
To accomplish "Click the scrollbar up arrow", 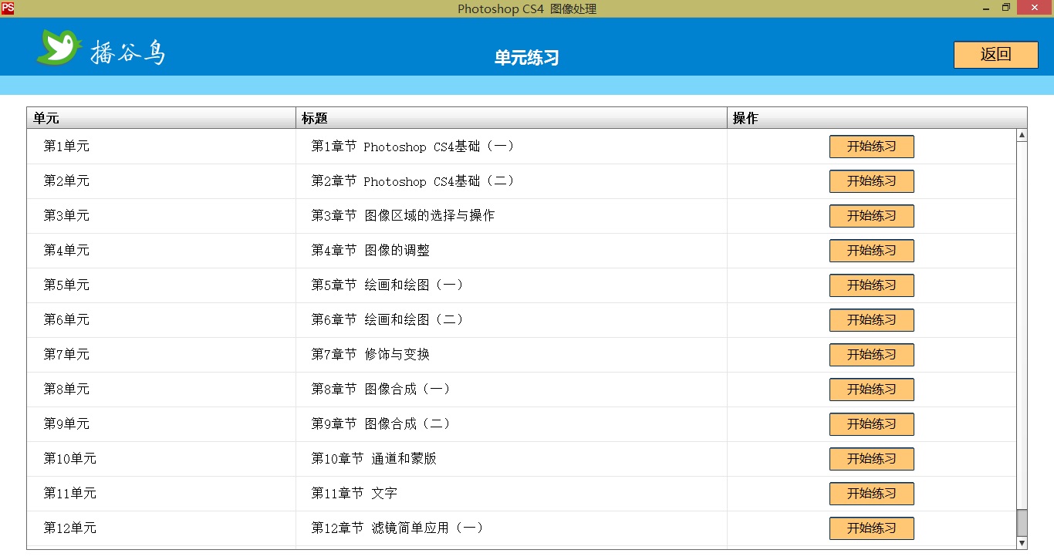I will [1022, 135].
